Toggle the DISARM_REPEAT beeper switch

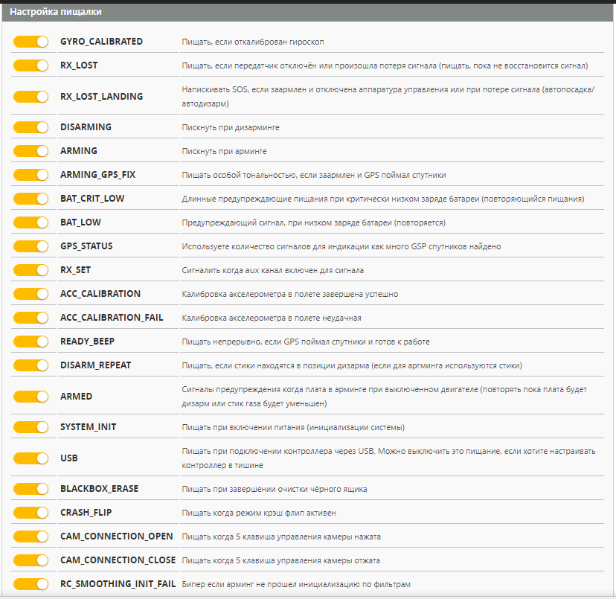(x=31, y=365)
